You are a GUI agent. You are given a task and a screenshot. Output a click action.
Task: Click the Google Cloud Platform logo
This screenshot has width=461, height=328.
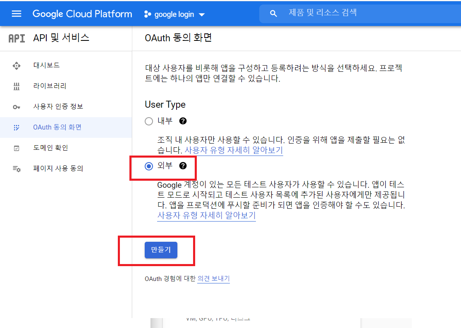tap(82, 14)
